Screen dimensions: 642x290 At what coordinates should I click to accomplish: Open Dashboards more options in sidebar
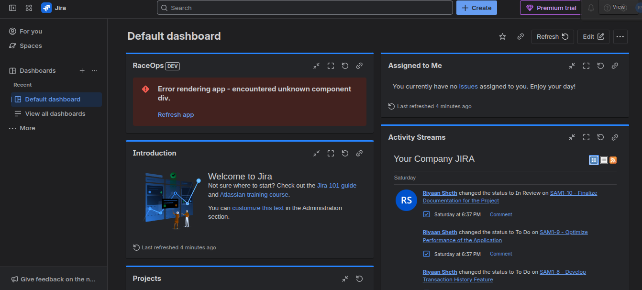(x=94, y=71)
